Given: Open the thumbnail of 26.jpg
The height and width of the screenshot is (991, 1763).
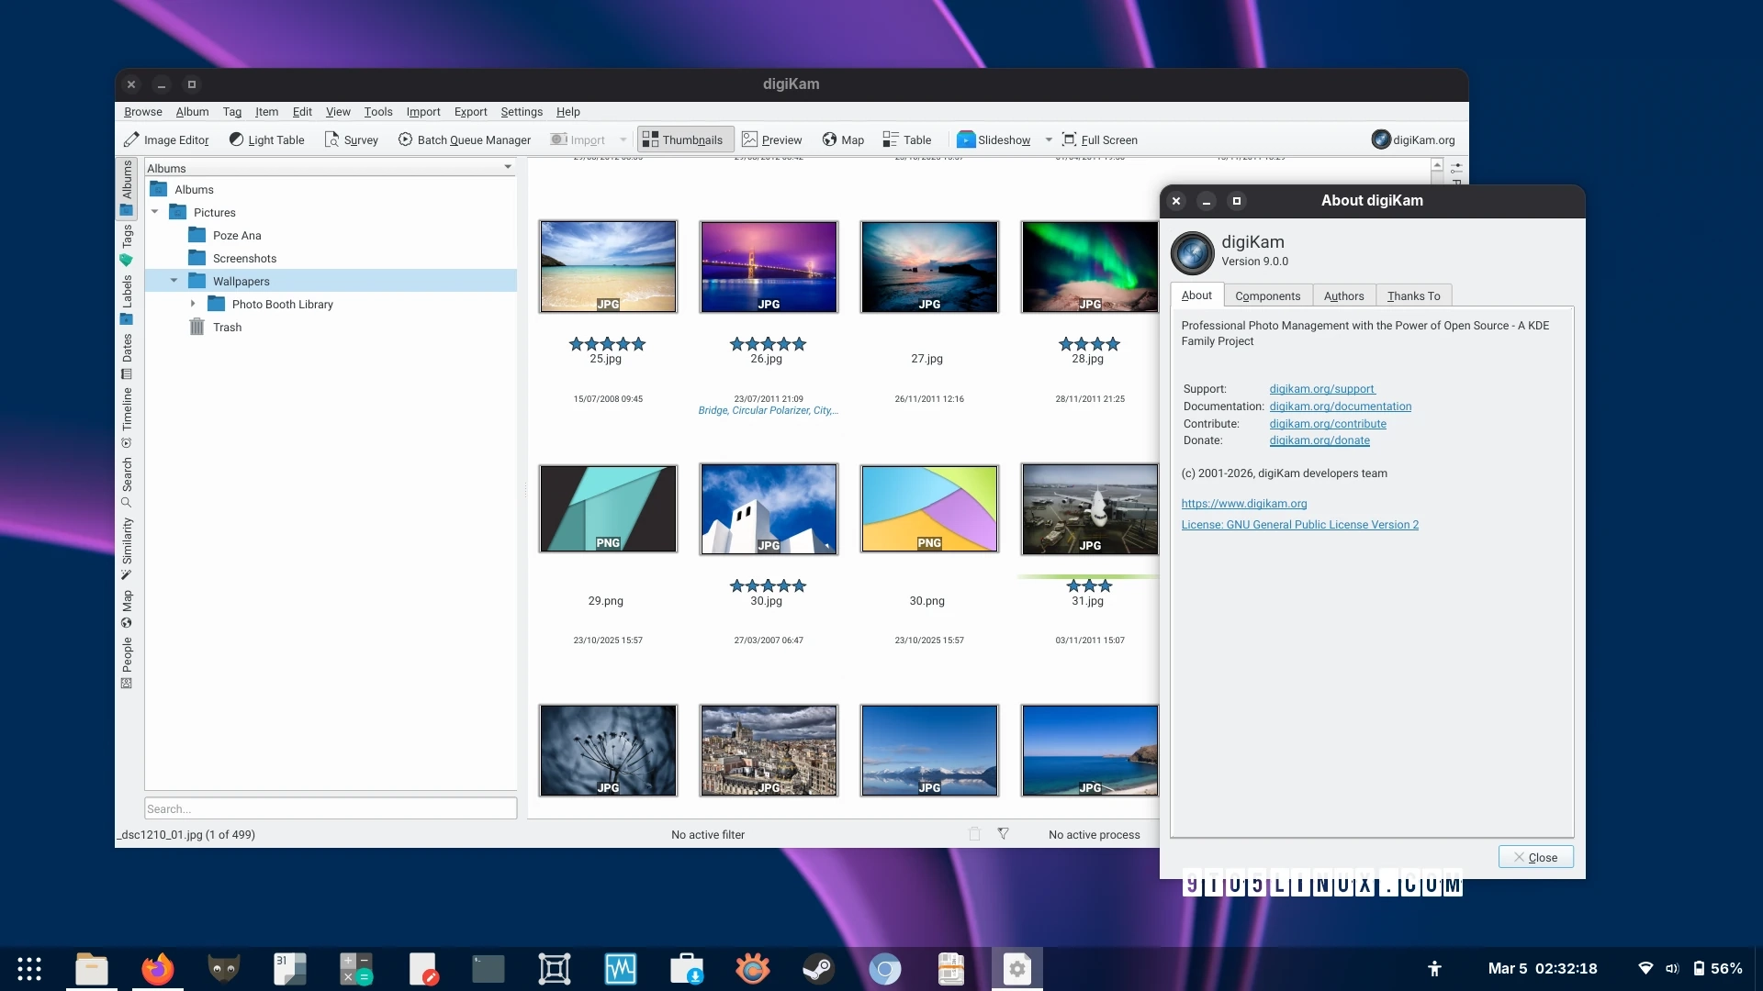Looking at the screenshot, I should tap(768, 266).
